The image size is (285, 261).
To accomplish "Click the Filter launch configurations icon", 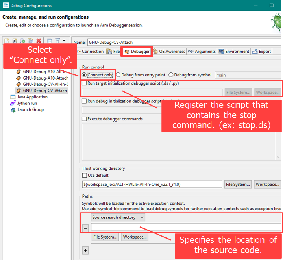I will (57, 41).
